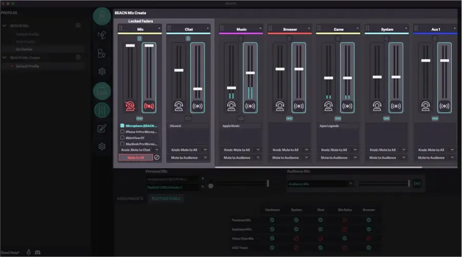Mute Aux 1 headphone mix icon

(426, 106)
